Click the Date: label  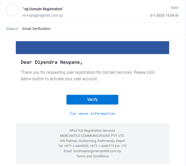175,8
